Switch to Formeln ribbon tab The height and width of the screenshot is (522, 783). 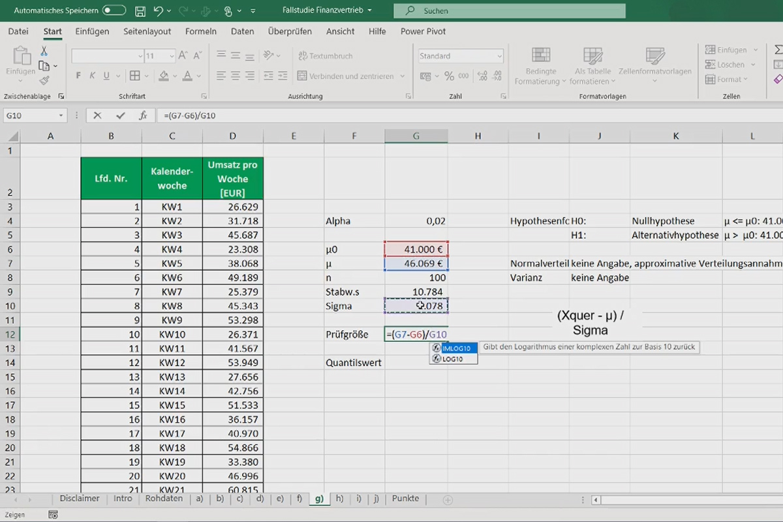pos(201,31)
